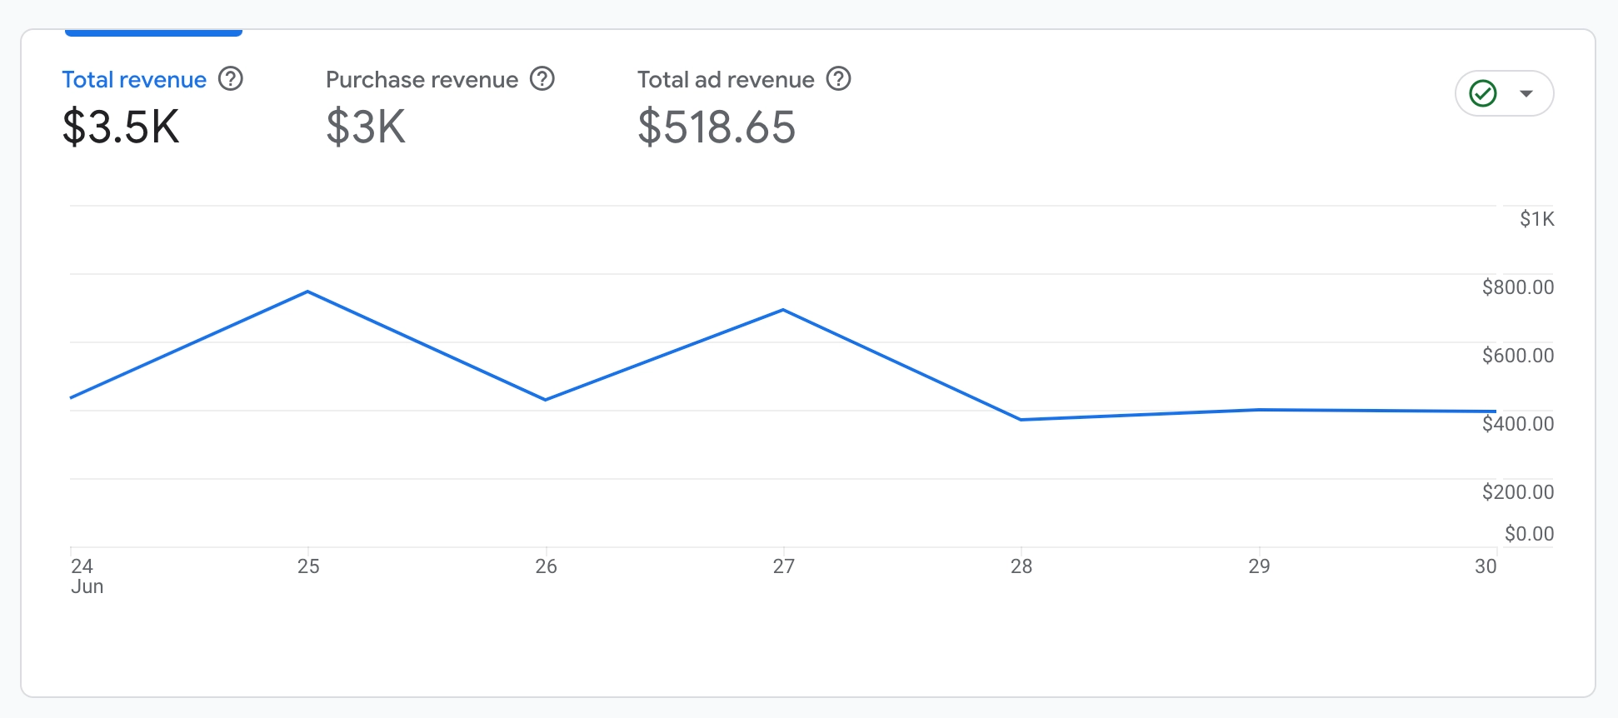Image resolution: width=1618 pixels, height=718 pixels.
Task: Expand the data quality dropdown arrow
Action: (x=1526, y=93)
